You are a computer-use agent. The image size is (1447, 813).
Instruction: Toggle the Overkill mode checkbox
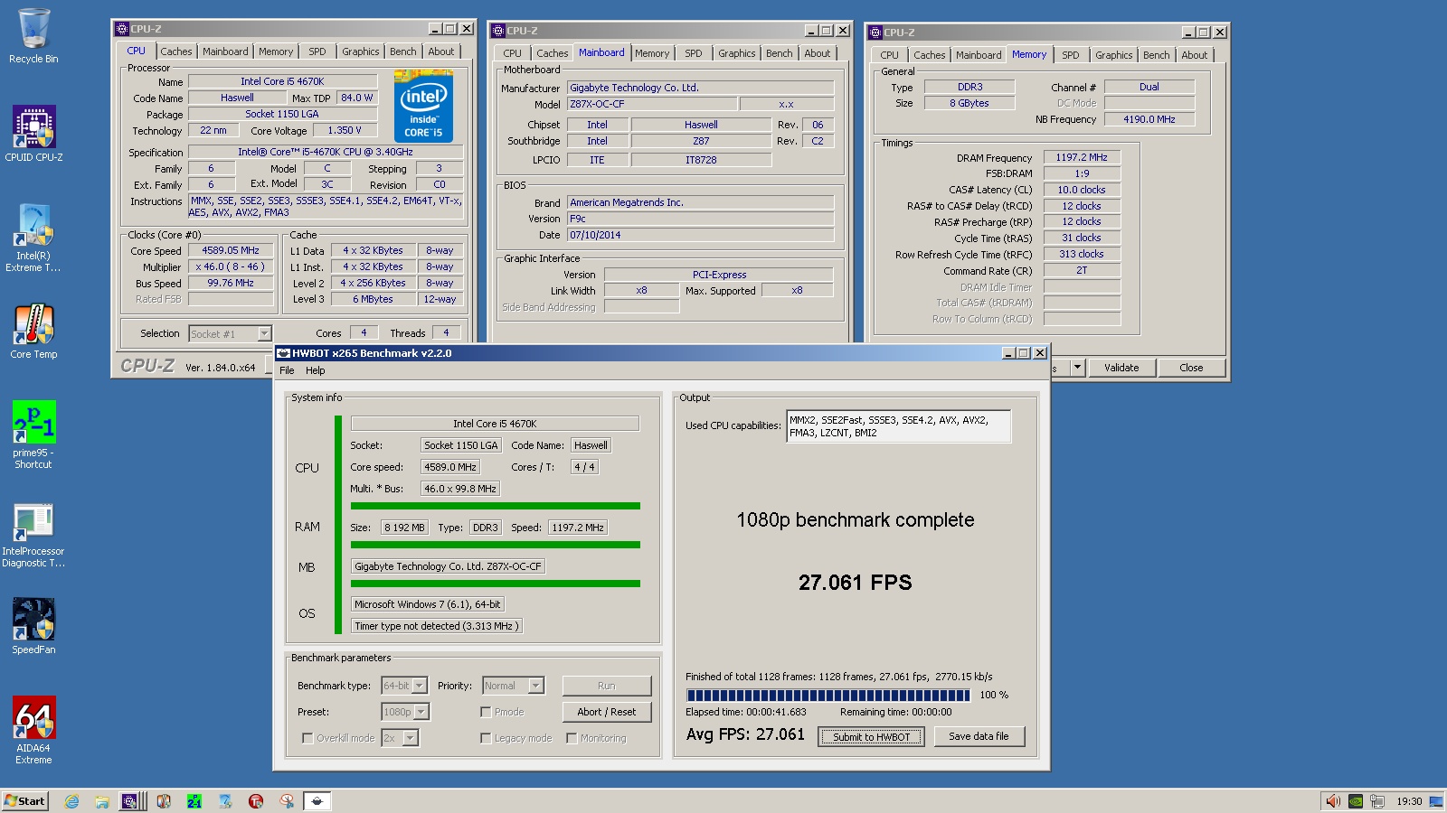click(x=307, y=738)
